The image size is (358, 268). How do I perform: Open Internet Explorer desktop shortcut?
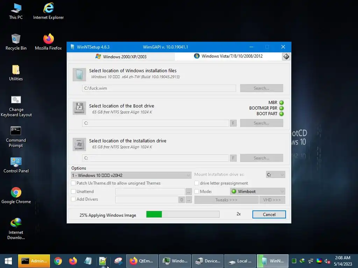click(x=48, y=12)
